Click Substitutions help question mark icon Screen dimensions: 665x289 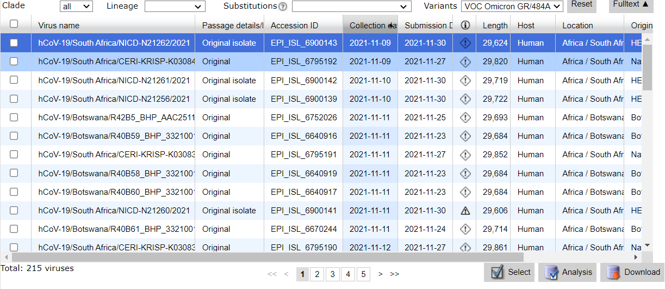[x=283, y=7]
